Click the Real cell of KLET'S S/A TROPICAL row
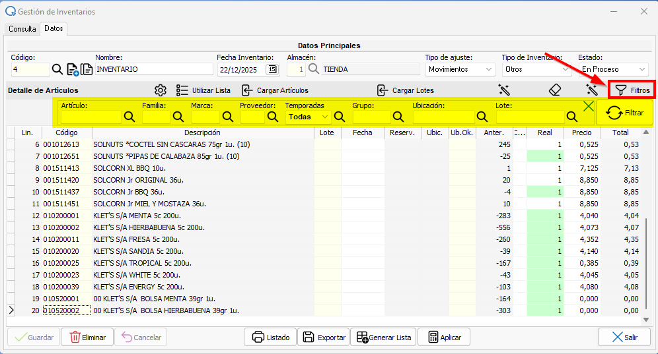The width and height of the screenshot is (658, 354). tap(545, 263)
